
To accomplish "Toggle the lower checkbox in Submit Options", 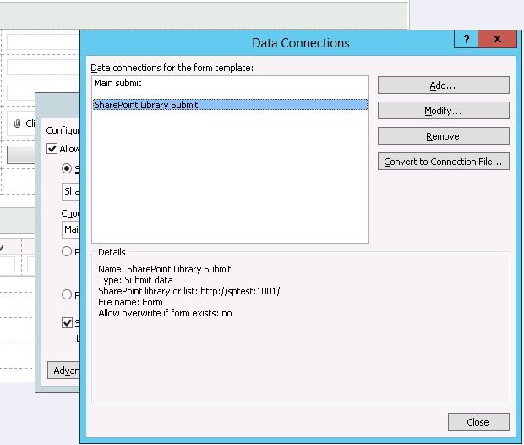I will coord(67,323).
